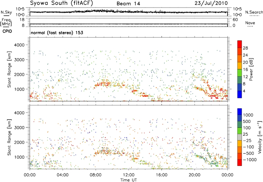Click 'normal (fast stereo) 153' text

point(57,33)
